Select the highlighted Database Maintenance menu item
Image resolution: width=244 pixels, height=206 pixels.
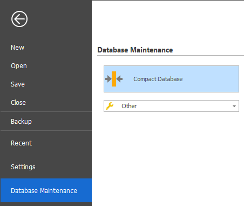(46, 190)
